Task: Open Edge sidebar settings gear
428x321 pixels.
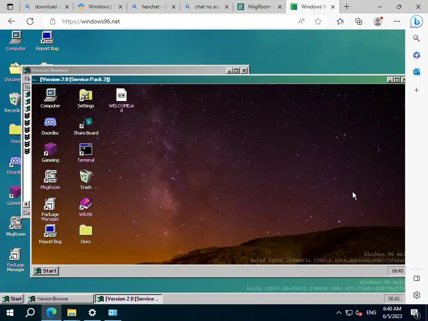Action: point(417,295)
